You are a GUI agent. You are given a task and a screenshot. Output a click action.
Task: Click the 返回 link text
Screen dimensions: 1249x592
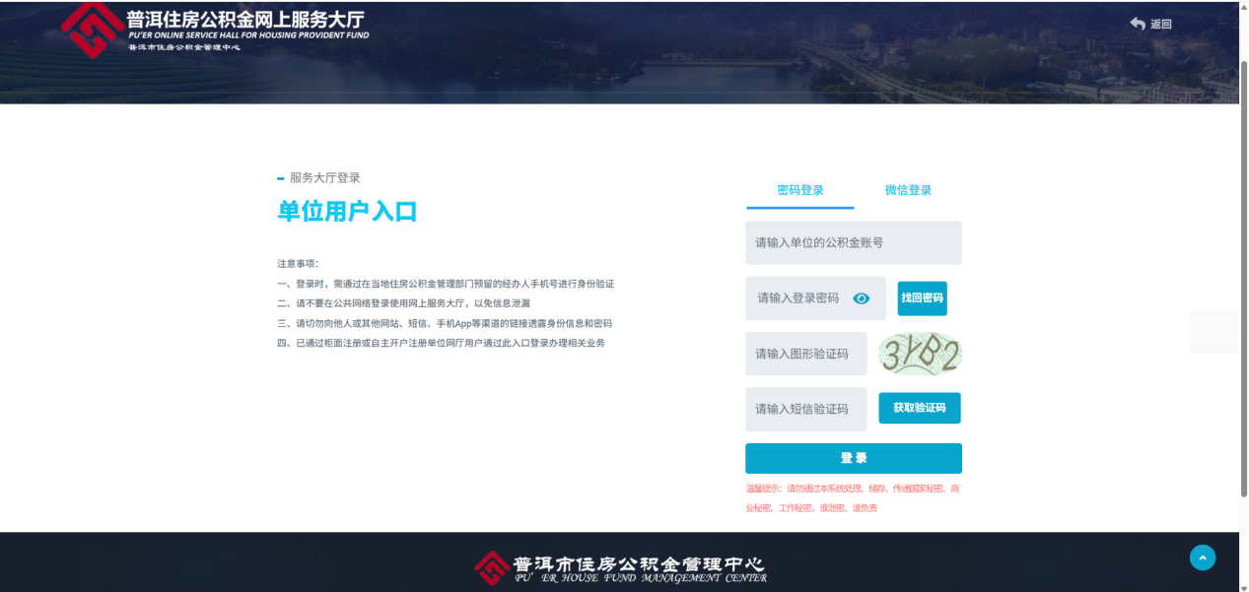click(1160, 25)
